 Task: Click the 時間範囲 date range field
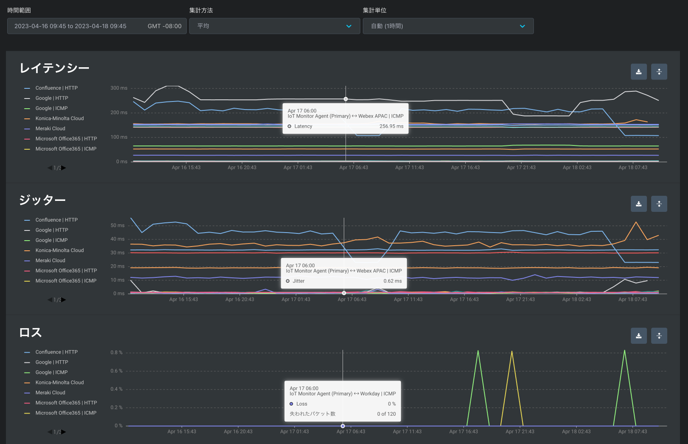click(97, 26)
